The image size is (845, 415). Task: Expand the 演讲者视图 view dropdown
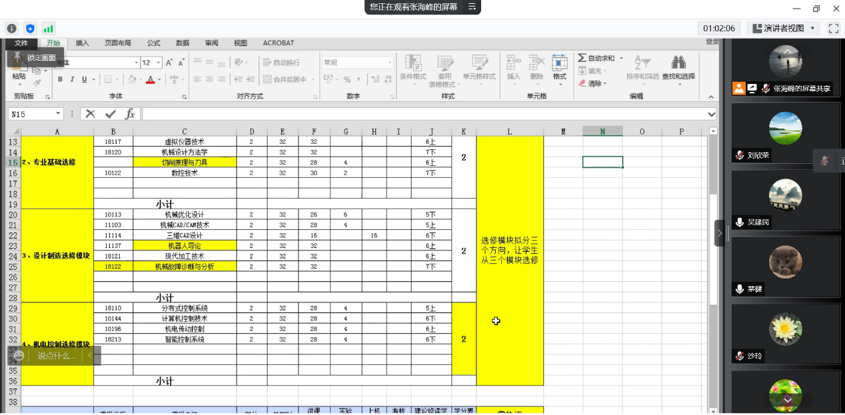point(813,28)
